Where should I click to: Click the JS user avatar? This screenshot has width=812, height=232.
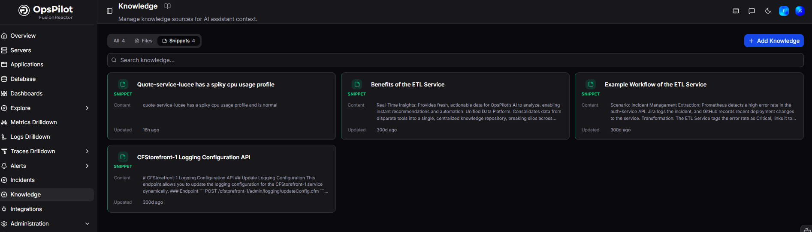(x=800, y=11)
